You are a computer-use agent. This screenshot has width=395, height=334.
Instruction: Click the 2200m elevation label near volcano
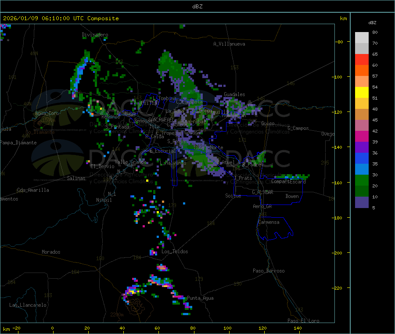point(117,315)
